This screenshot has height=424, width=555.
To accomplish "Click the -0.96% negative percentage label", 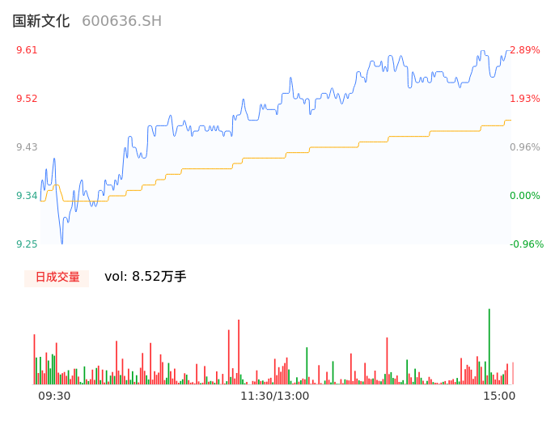I will tap(525, 244).
